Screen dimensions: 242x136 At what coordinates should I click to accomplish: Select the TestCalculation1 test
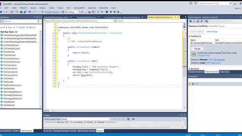(11, 68)
